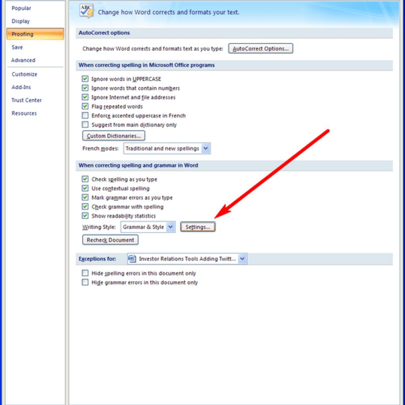Open the Exceptions for document dropdown
The image size is (405, 405).
(242, 259)
